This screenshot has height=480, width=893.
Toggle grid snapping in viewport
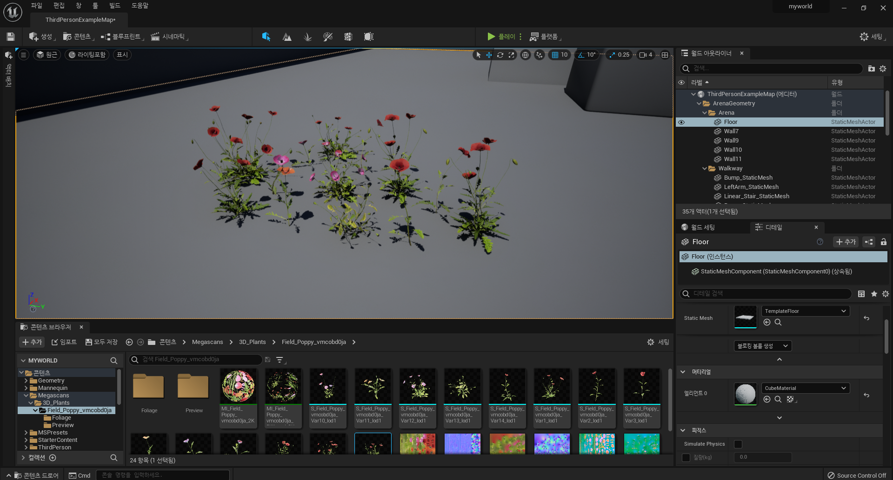[x=555, y=55]
